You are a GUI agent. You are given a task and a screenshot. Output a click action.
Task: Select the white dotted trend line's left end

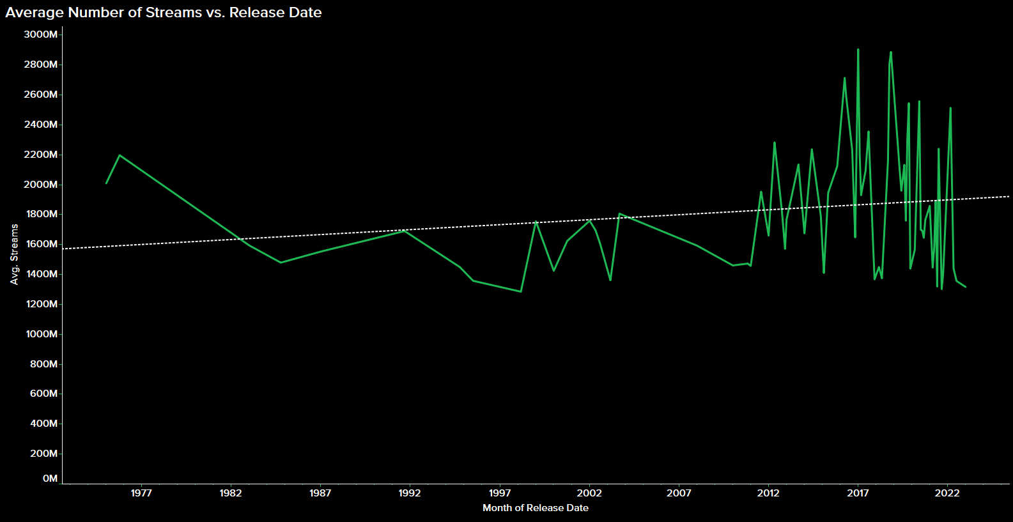64,249
